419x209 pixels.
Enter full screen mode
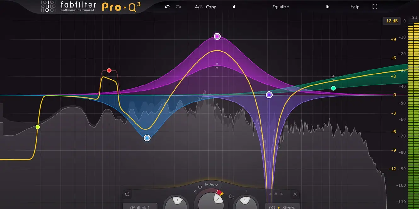click(x=375, y=7)
